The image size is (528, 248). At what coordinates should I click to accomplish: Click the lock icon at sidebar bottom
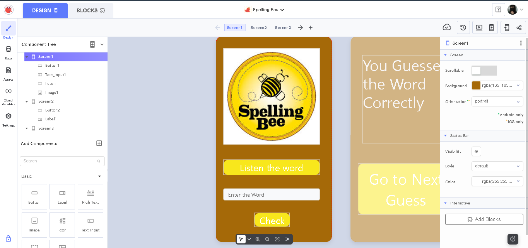pos(9,238)
